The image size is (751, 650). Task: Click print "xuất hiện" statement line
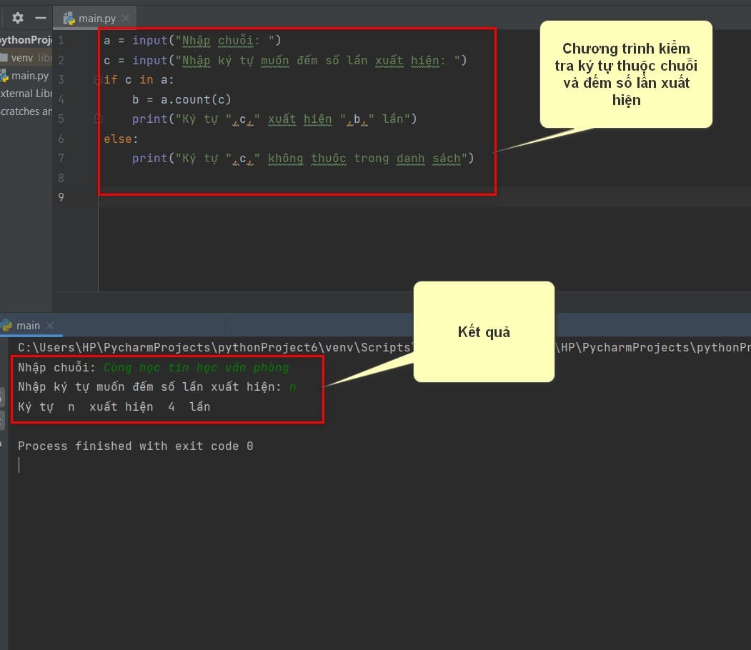point(274,119)
